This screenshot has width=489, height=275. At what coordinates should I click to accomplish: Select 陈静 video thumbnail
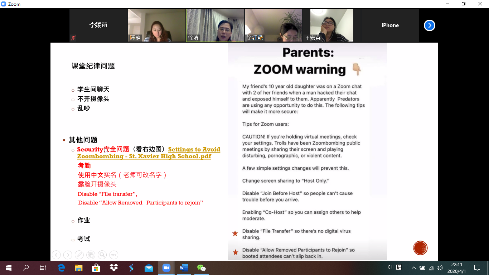click(x=157, y=25)
